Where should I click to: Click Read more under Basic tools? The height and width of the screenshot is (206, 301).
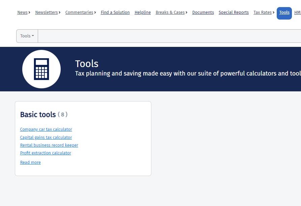30,163
